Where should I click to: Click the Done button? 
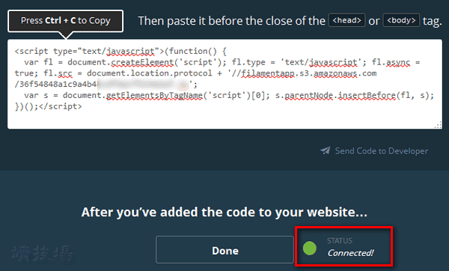224,250
